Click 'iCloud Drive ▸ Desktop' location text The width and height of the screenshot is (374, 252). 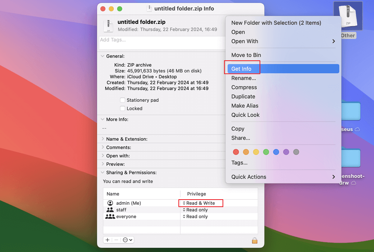pos(152,77)
